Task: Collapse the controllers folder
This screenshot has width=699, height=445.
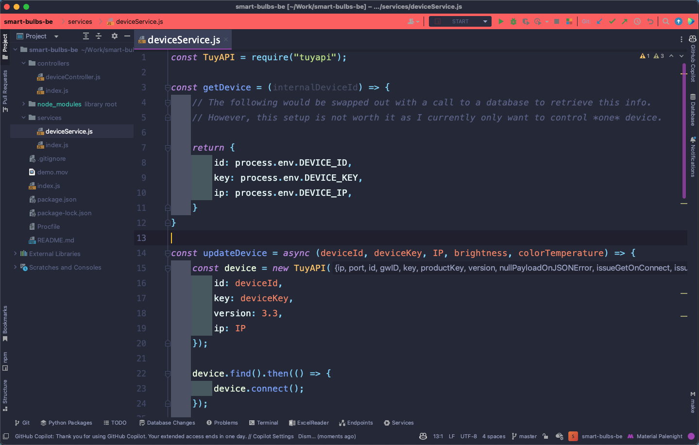Action: (23, 63)
